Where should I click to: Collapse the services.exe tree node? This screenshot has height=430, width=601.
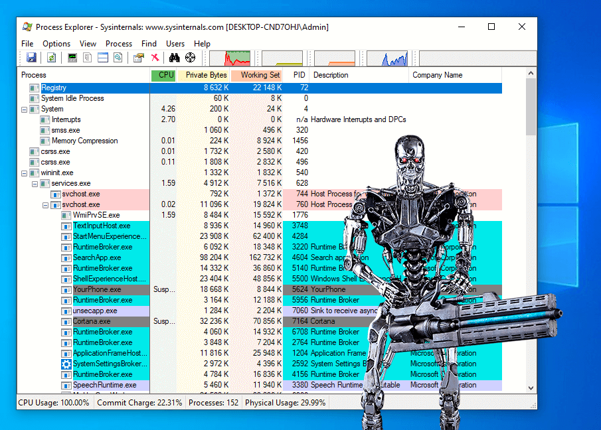(35, 184)
